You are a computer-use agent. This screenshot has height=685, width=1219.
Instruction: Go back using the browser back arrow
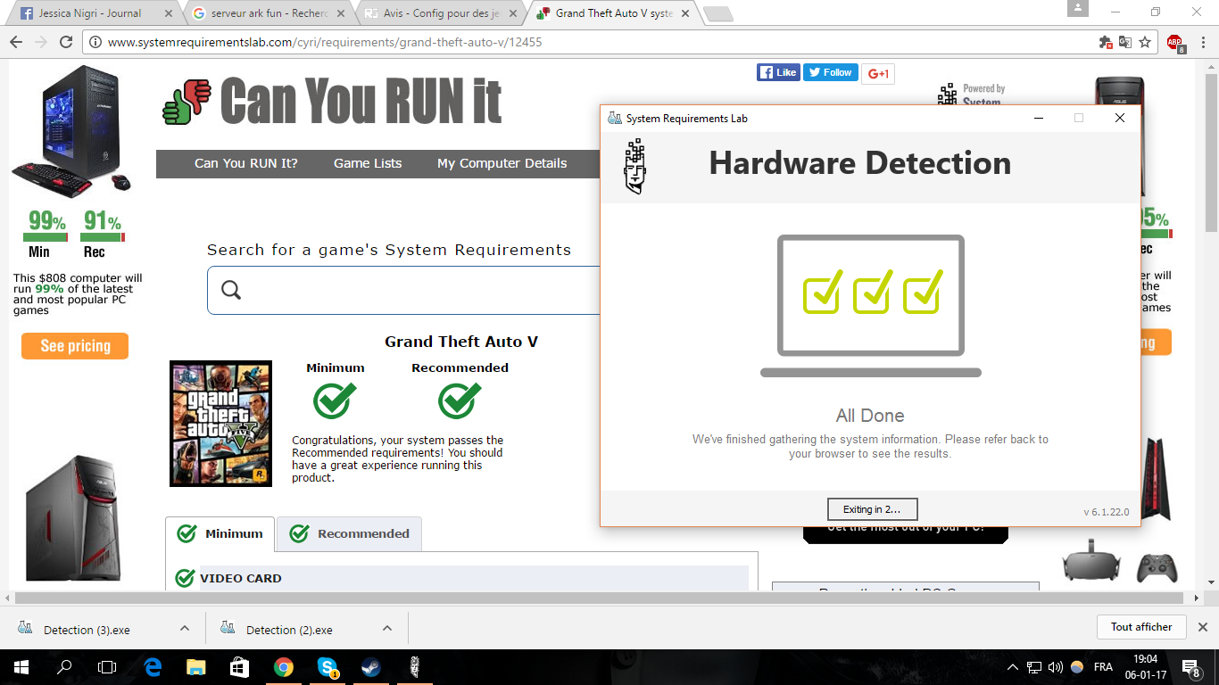[x=16, y=42]
